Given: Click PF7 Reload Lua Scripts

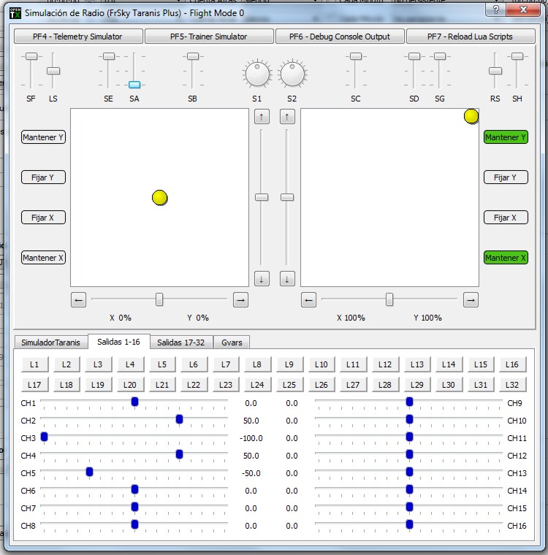Looking at the screenshot, I should click(471, 37).
